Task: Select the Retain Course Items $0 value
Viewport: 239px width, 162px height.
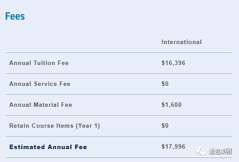Action: [165, 126]
